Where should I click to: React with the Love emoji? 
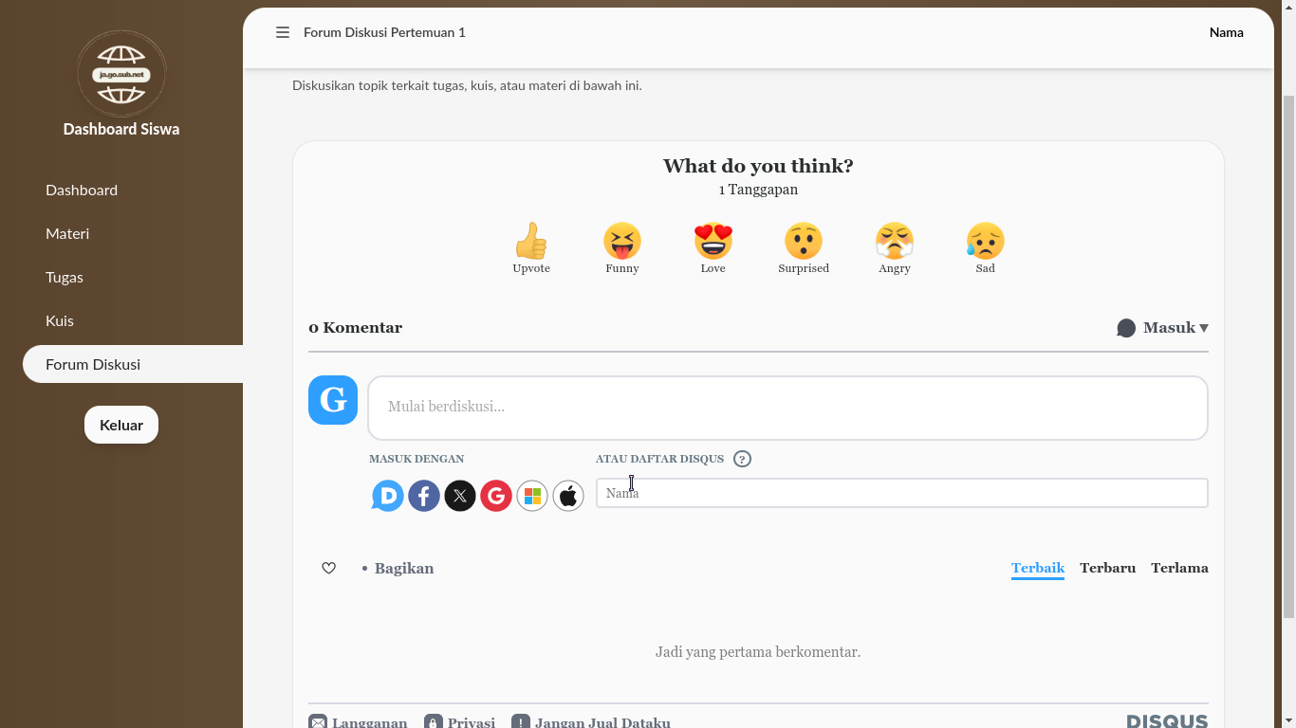pyautogui.click(x=713, y=242)
